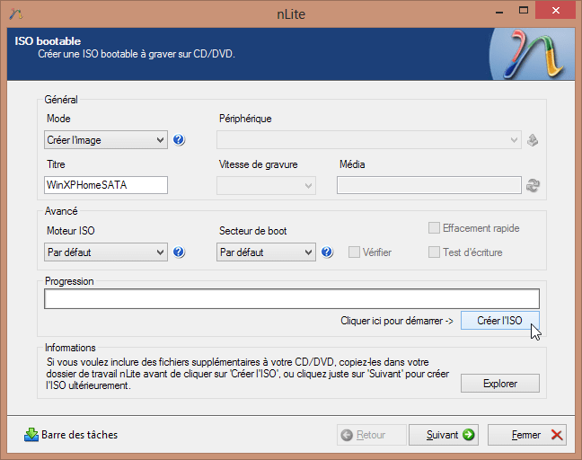
Task: Minimize the nLite window
Action: tap(499, 11)
